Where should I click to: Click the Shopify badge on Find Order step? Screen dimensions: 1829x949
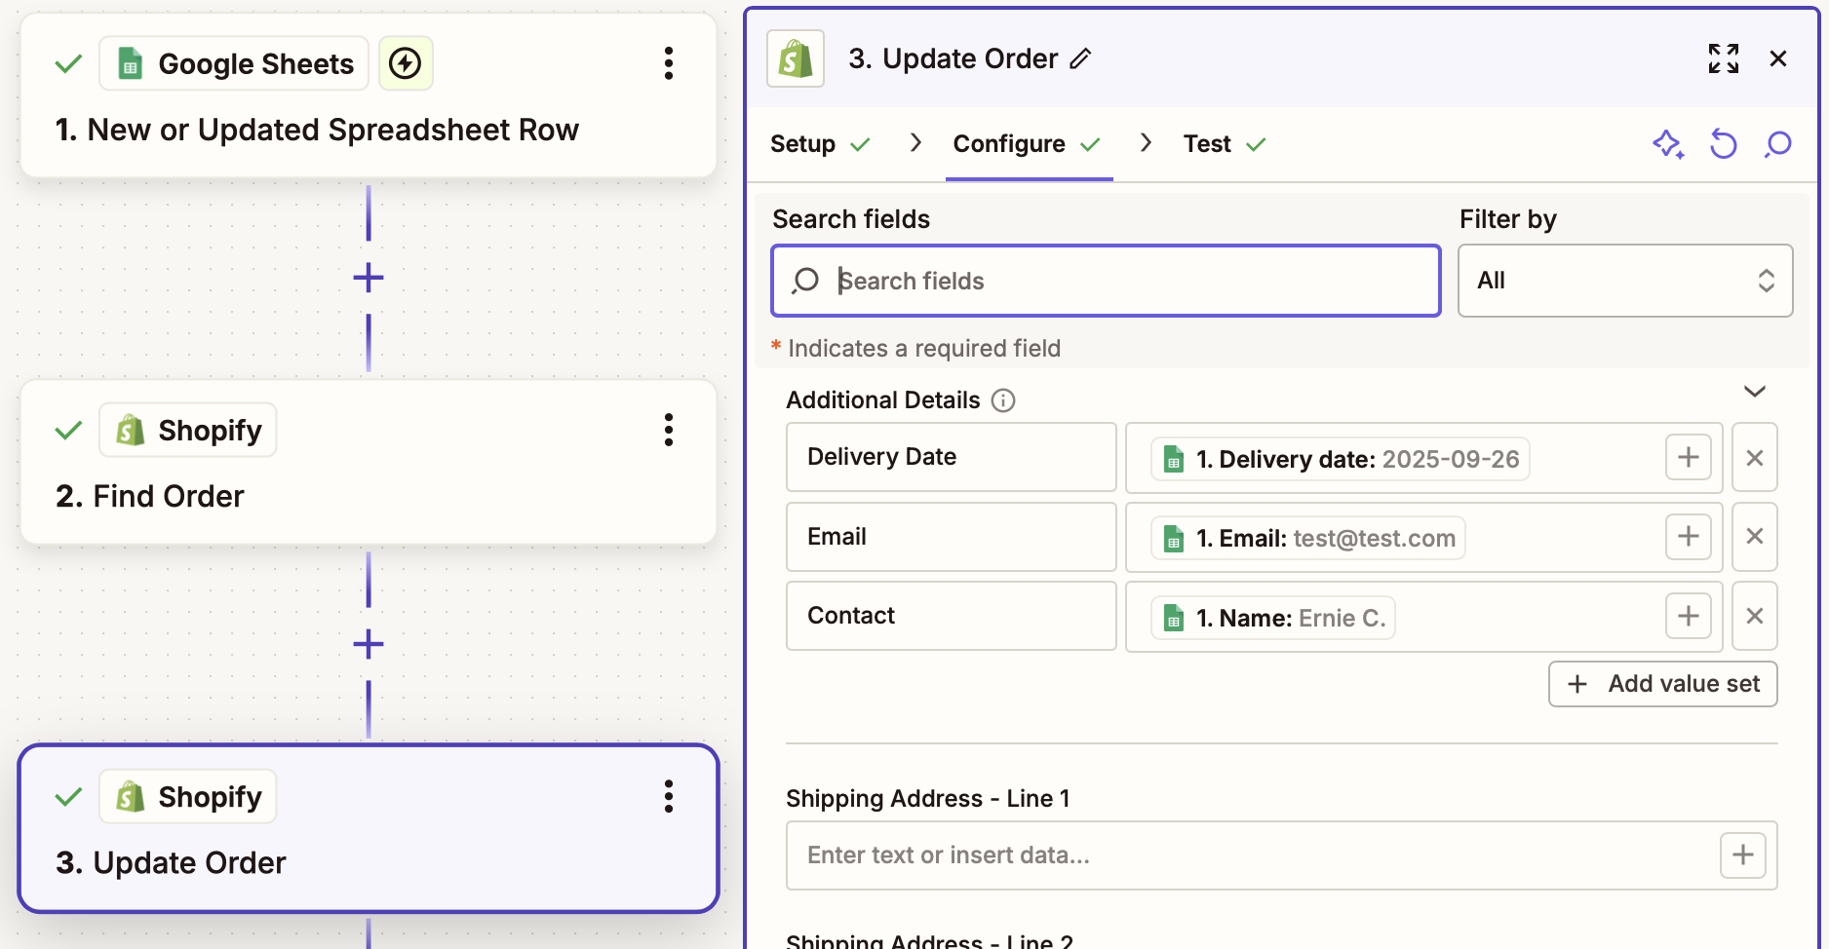[188, 430]
